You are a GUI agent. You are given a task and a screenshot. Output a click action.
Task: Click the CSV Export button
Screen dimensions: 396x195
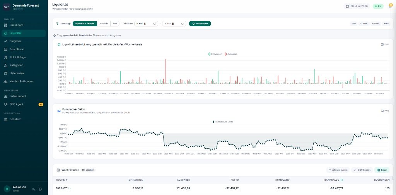[362, 170]
